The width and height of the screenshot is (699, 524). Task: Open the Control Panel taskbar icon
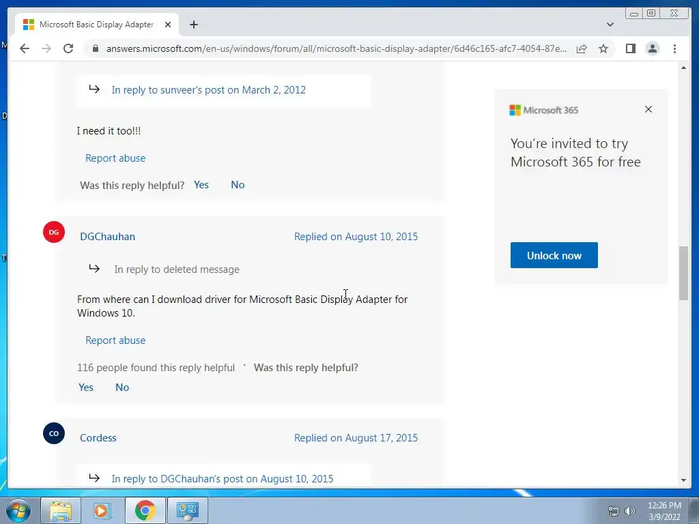tap(187, 510)
